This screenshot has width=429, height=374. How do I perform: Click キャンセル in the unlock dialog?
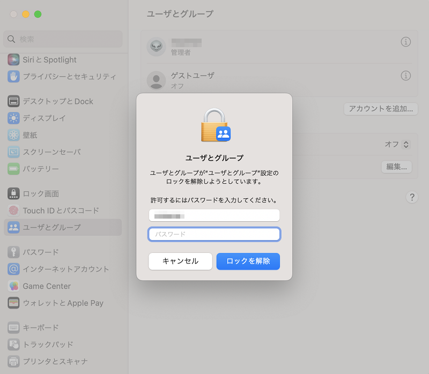pyautogui.click(x=180, y=261)
